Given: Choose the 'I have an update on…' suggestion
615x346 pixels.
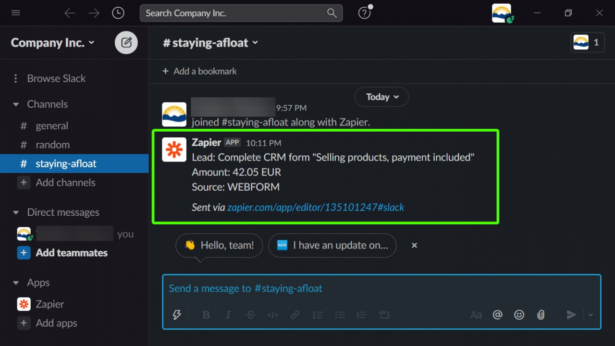Looking at the screenshot, I should (x=332, y=246).
